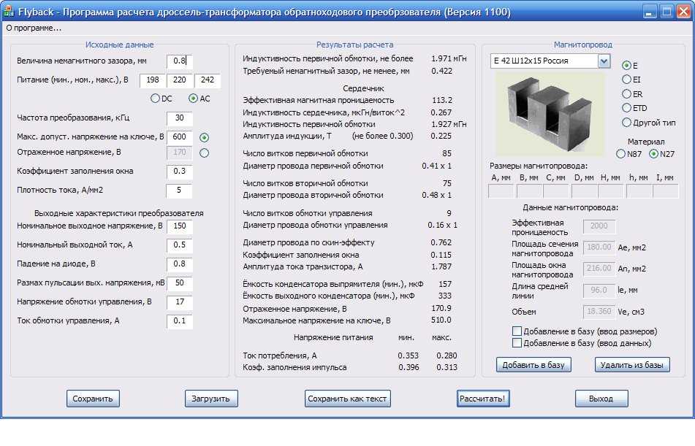Click current density field 5
The height and width of the screenshot is (446, 695).
179,191
